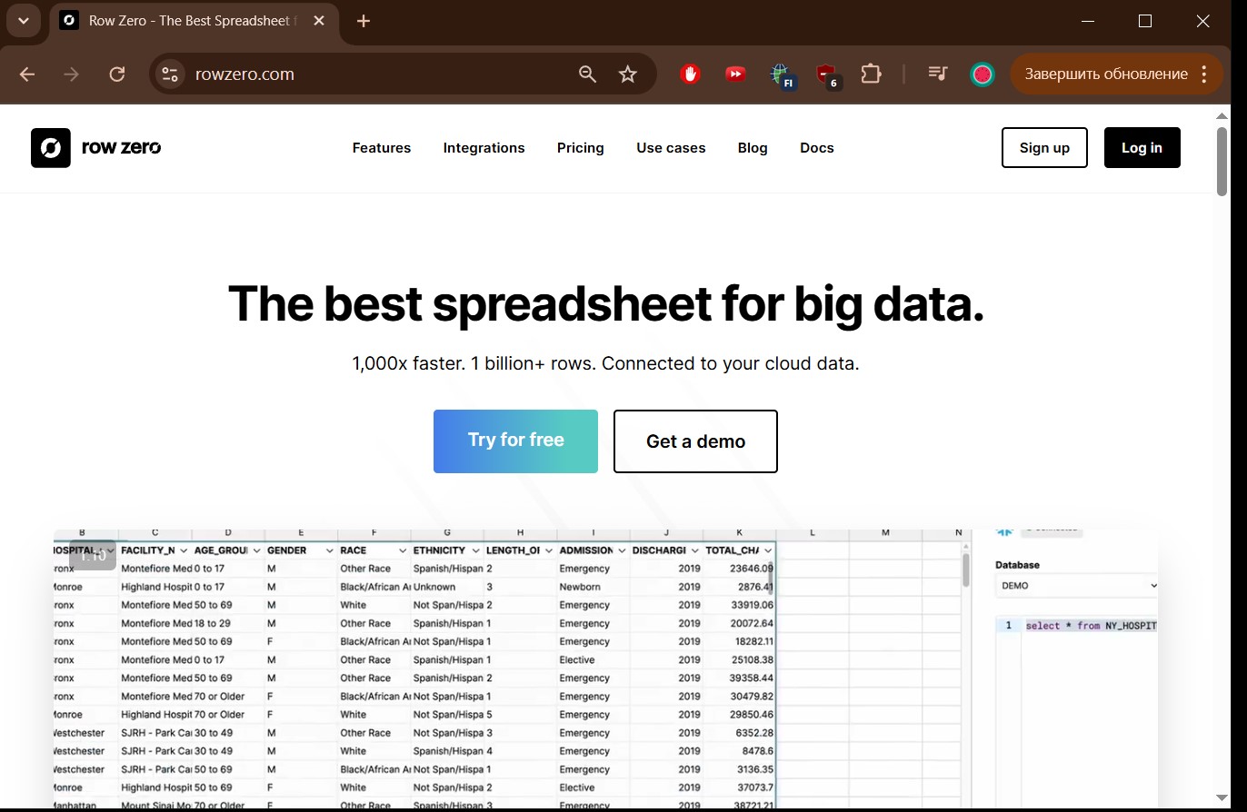The width and height of the screenshot is (1247, 812).
Task: Click the cell with value 23646.09
Action: (x=740, y=569)
